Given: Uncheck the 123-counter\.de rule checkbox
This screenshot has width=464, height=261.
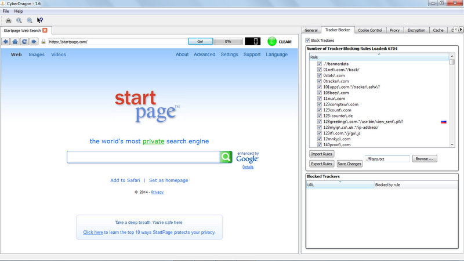Looking at the screenshot, I should (320, 115).
